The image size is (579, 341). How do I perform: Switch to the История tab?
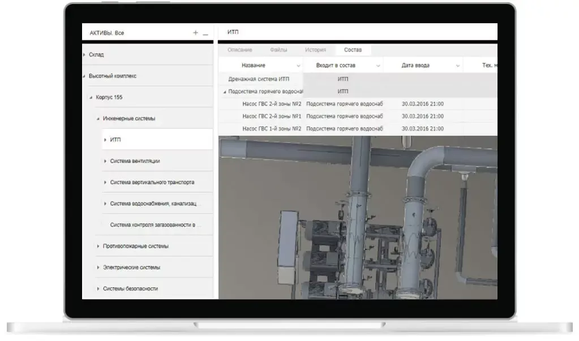click(315, 50)
